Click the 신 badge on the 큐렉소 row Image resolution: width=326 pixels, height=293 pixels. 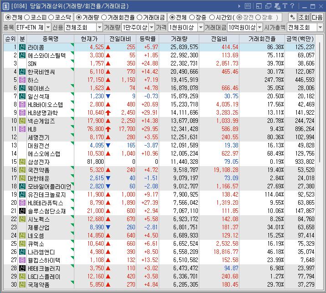tap(22, 243)
